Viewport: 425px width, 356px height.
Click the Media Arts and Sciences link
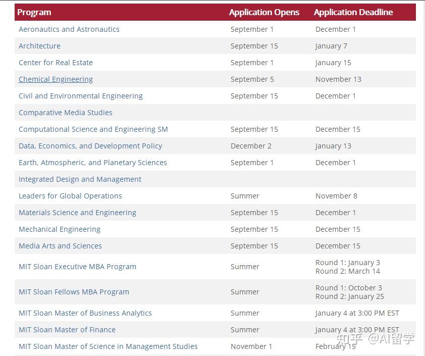point(60,246)
